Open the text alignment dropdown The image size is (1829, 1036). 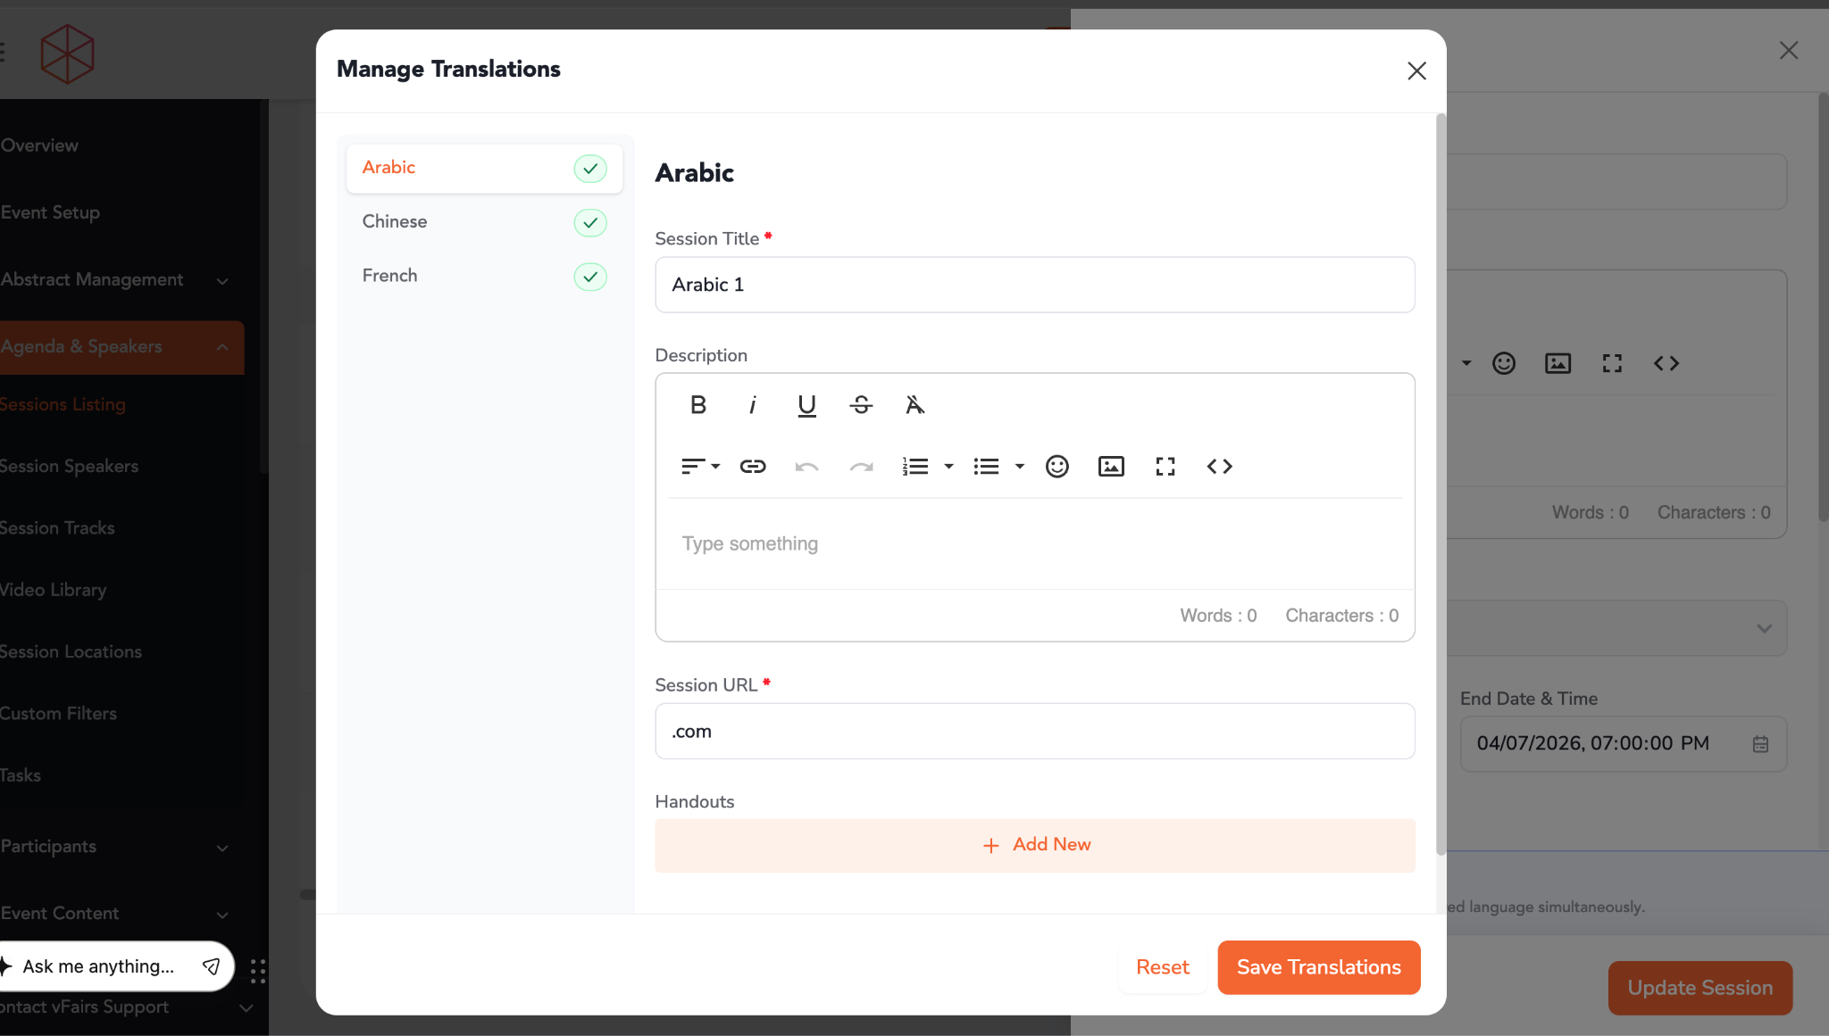pos(700,466)
